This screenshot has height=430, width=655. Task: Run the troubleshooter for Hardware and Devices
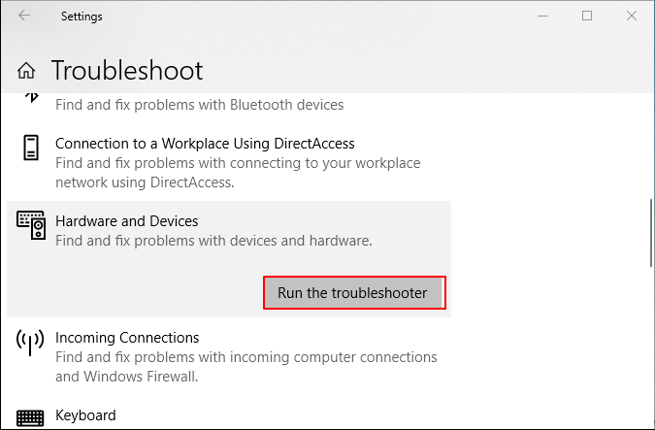click(x=352, y=292)
